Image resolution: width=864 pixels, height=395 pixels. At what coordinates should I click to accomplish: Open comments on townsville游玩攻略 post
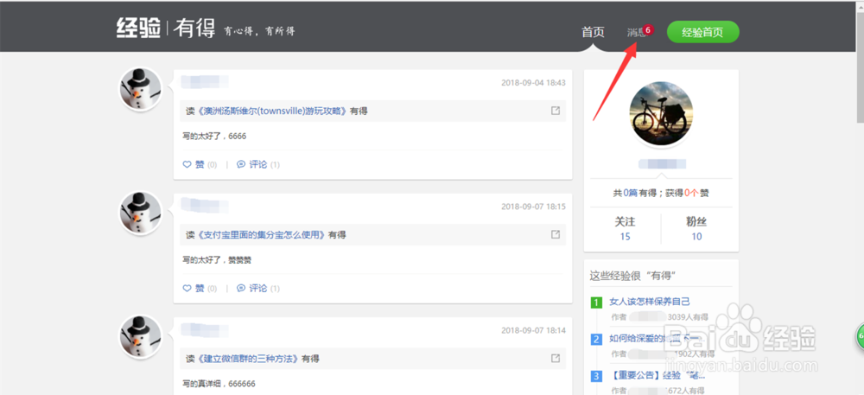coord(257,164)
